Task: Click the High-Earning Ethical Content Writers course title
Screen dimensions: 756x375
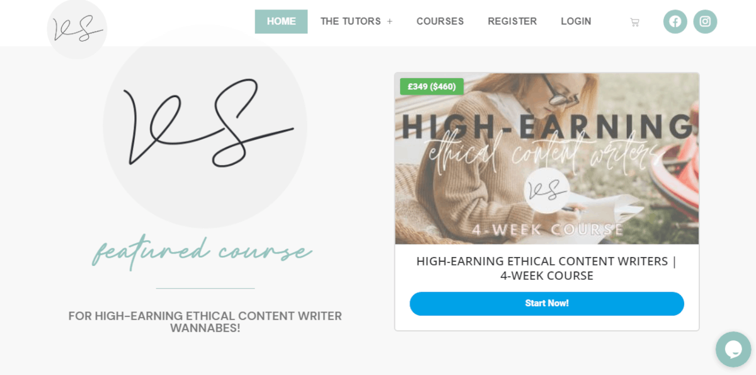Action: [x=547, y=268]
